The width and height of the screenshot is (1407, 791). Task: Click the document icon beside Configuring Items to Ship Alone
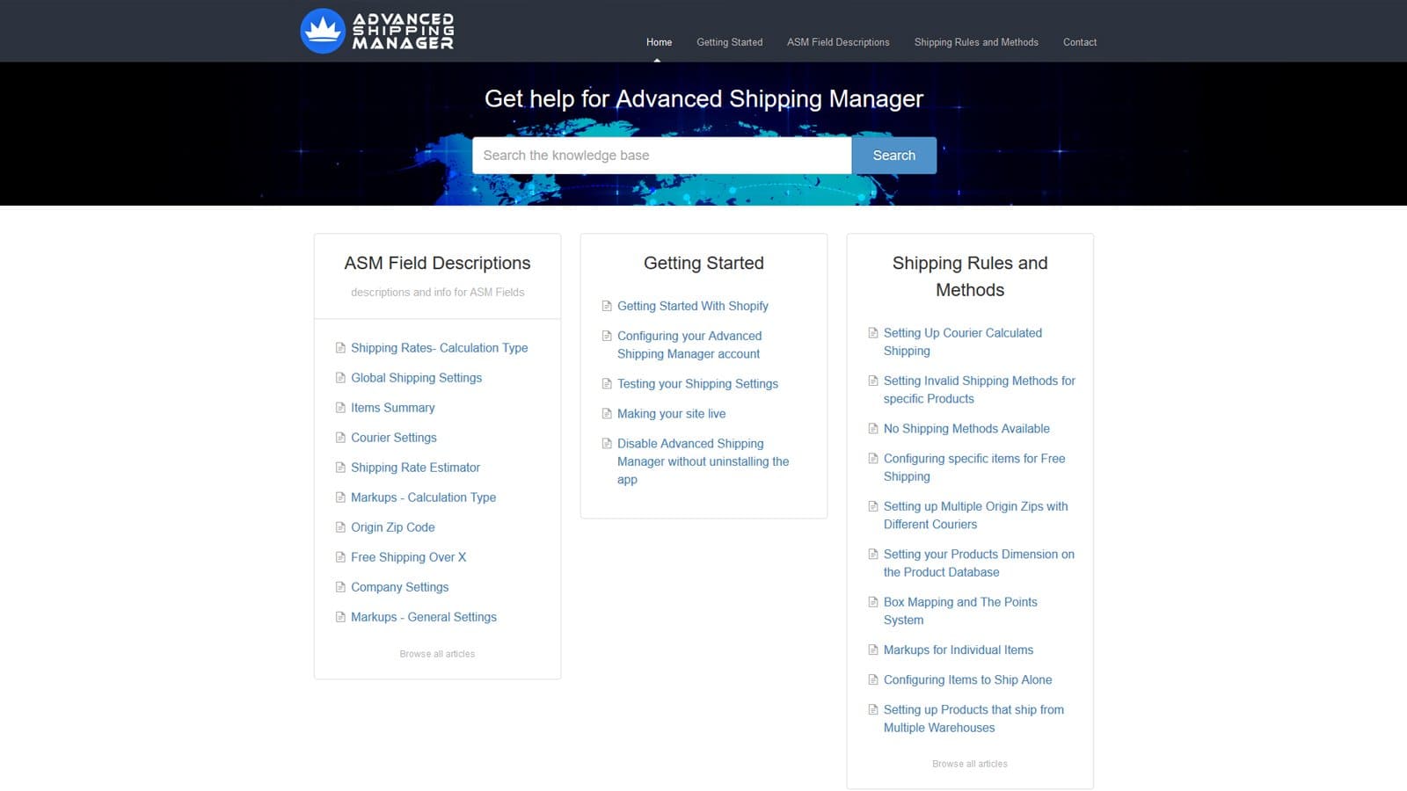point(873,680)
